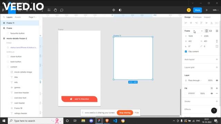Viewport: 221px width, 124px height.
Task: Click the align bottom icon
Action: [212, 23]
